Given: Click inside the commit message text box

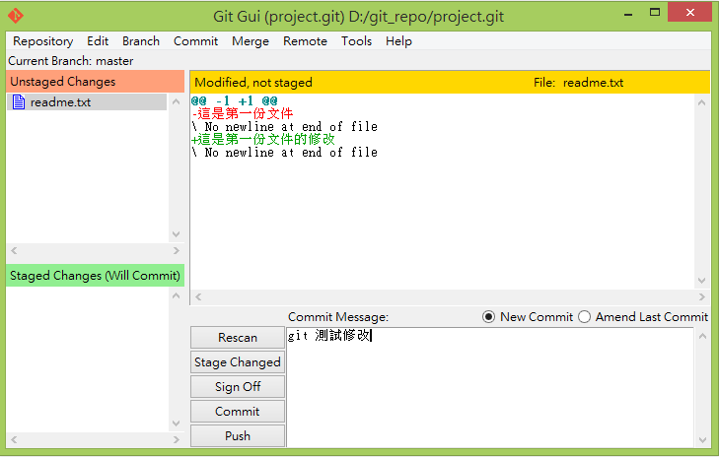Looking at the screenshot, I should coord(490,387).
